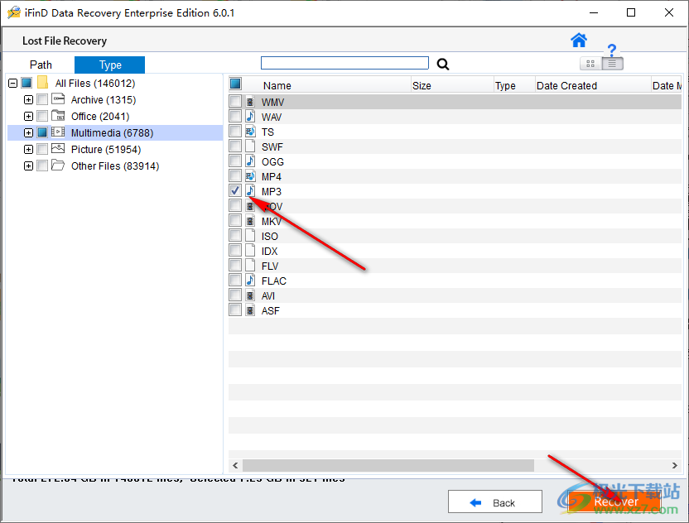Open the Help question mark icon

tap(613, 51)
